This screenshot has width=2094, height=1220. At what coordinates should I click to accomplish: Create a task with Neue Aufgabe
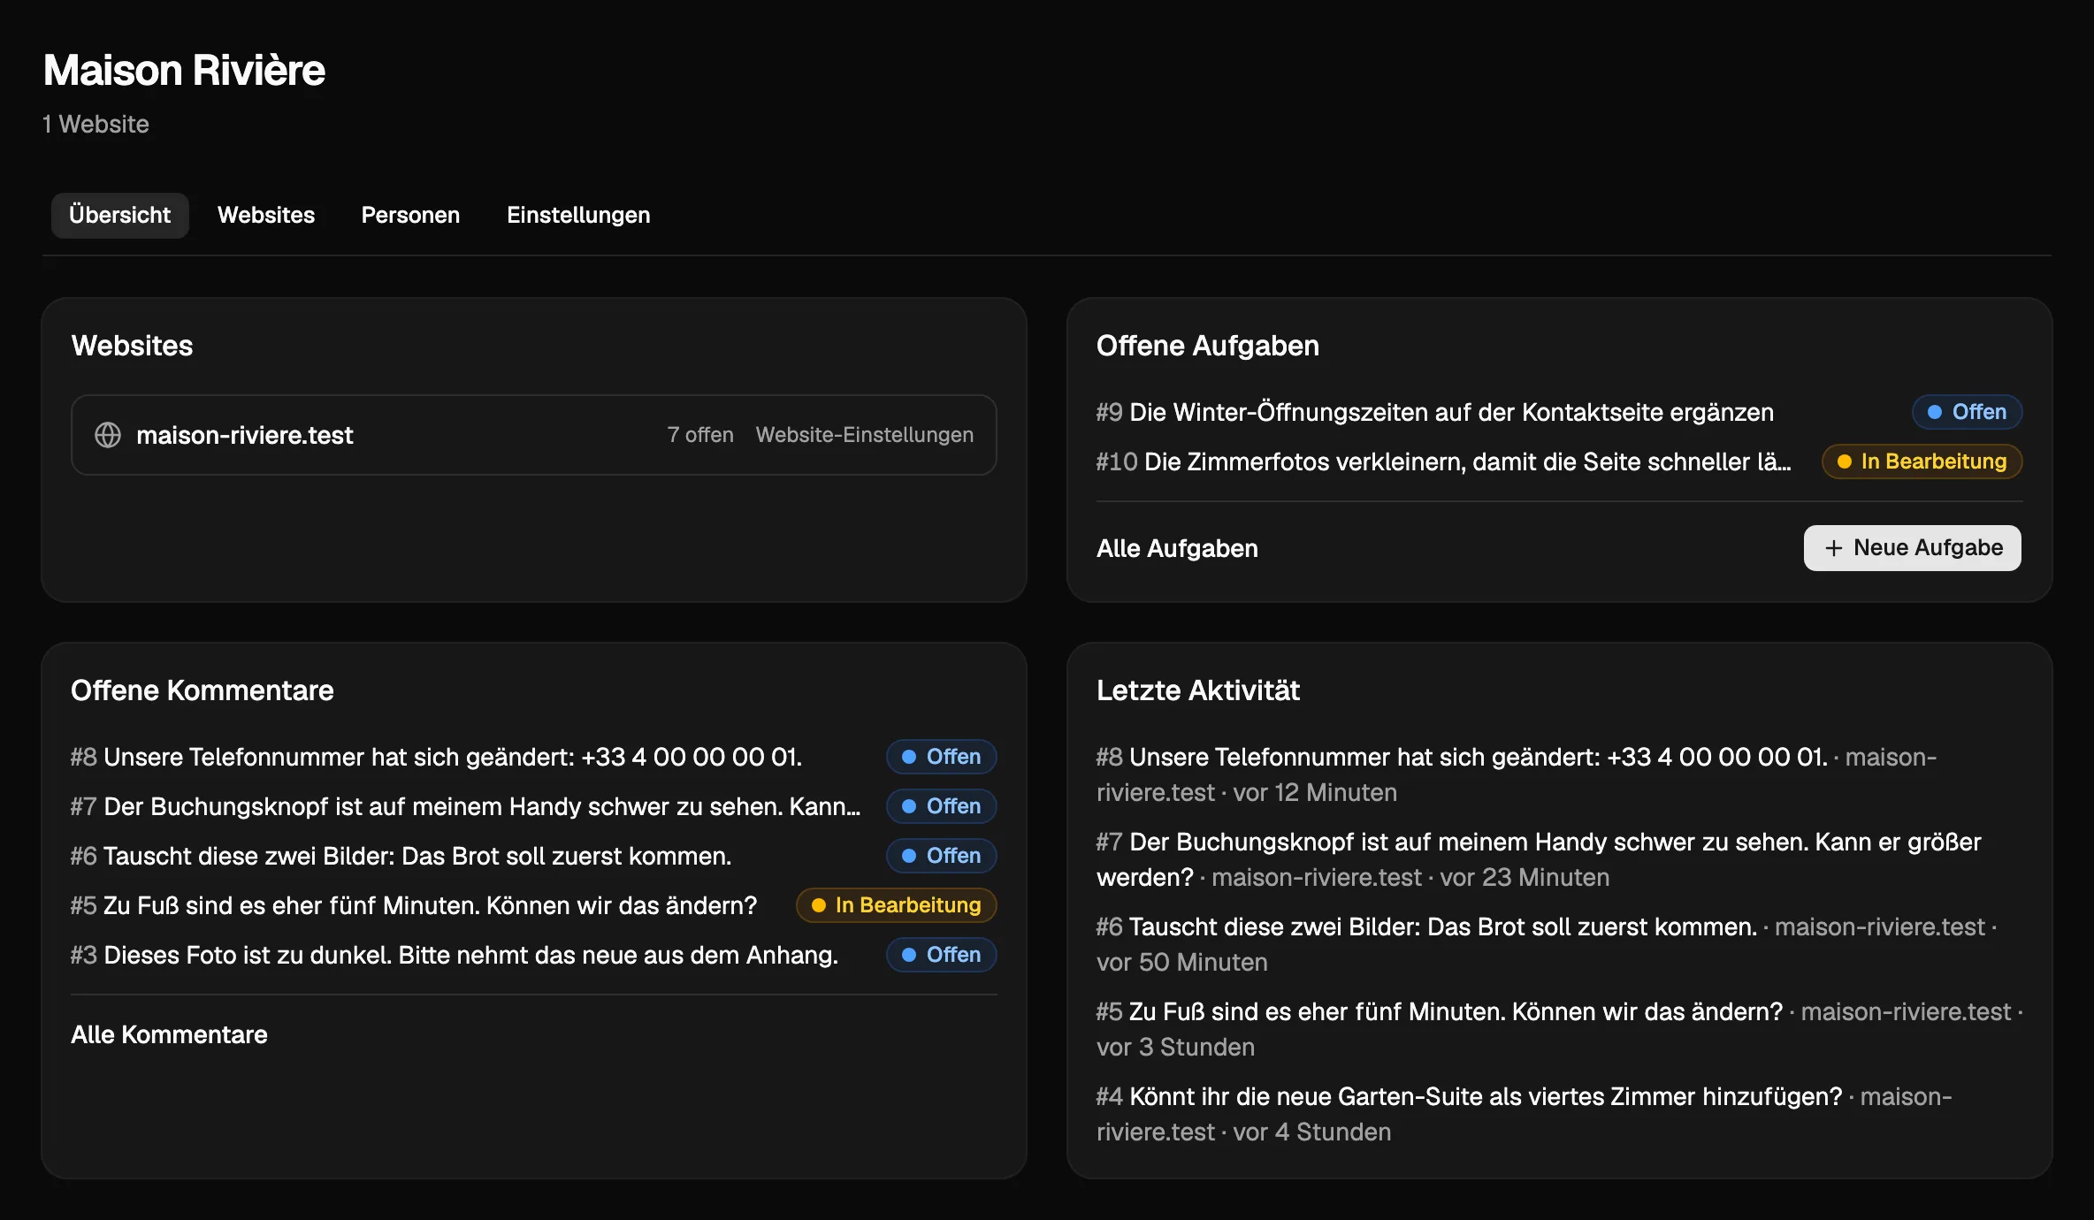[x=1912, y=548]
